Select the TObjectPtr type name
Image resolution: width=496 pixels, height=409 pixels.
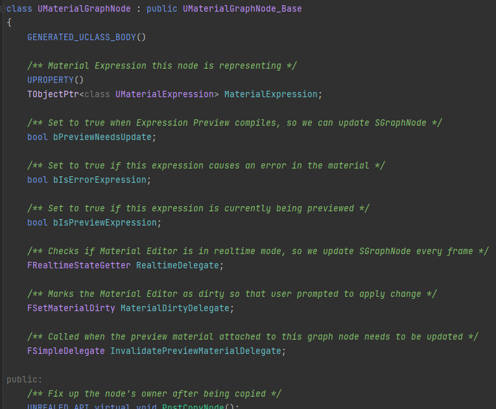pos(53,94)
